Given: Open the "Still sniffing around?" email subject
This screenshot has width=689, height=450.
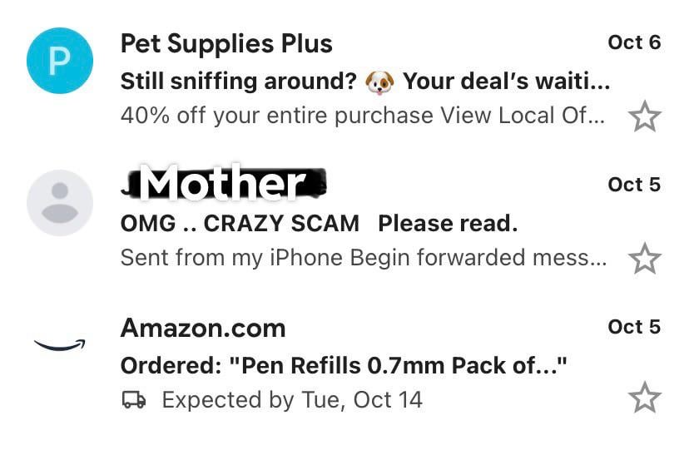Looking at the screenshot, I should (238, 82).
